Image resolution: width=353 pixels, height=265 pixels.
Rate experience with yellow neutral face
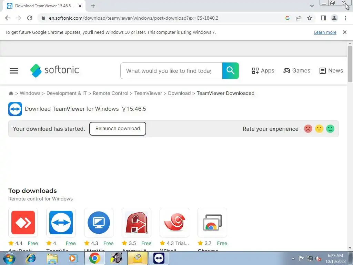pyautogui.click(x=319, y=129)
